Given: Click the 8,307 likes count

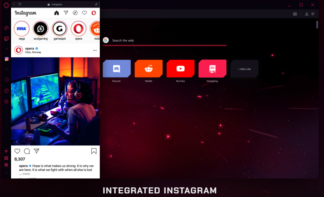Looking at the screenshot, I should click(x=20, y=159).
